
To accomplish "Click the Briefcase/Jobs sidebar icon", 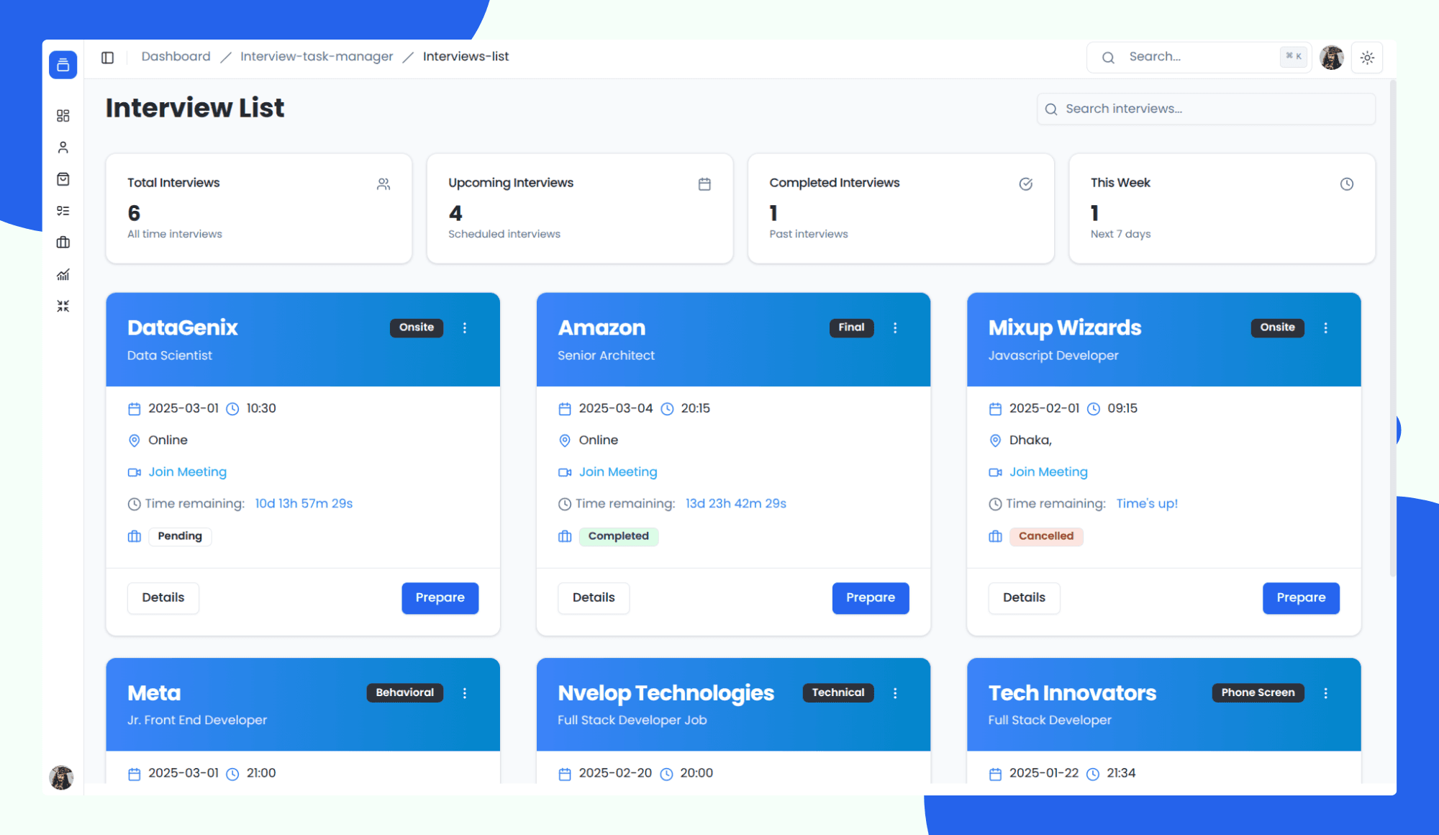I will point(63,242).
